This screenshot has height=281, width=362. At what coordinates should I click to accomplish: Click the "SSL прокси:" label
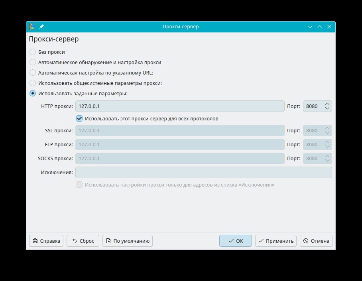(59, 130)
